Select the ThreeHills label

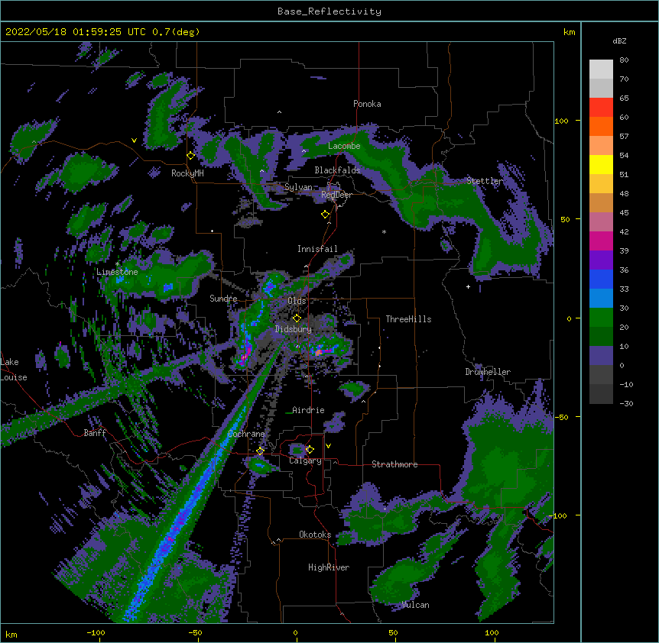pyautogui.click(x=408, y=319)
